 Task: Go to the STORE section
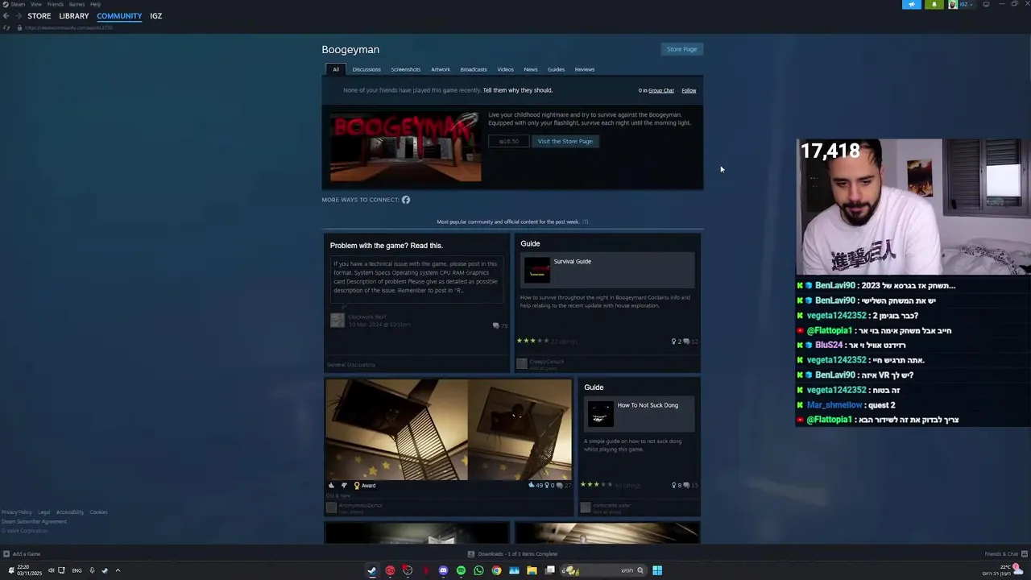point(39,16)
